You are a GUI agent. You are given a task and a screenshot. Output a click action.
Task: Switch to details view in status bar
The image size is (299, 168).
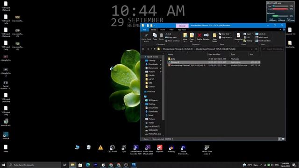(279, 139)
